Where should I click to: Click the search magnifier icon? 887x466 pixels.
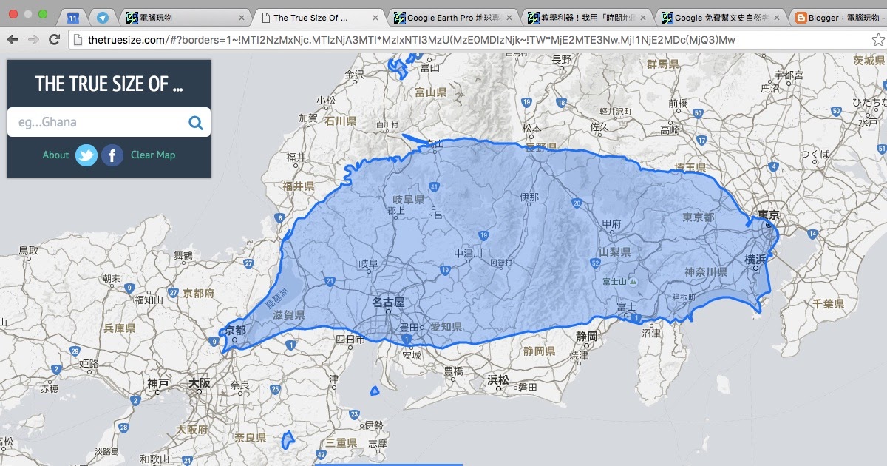[x=194, y=122]
